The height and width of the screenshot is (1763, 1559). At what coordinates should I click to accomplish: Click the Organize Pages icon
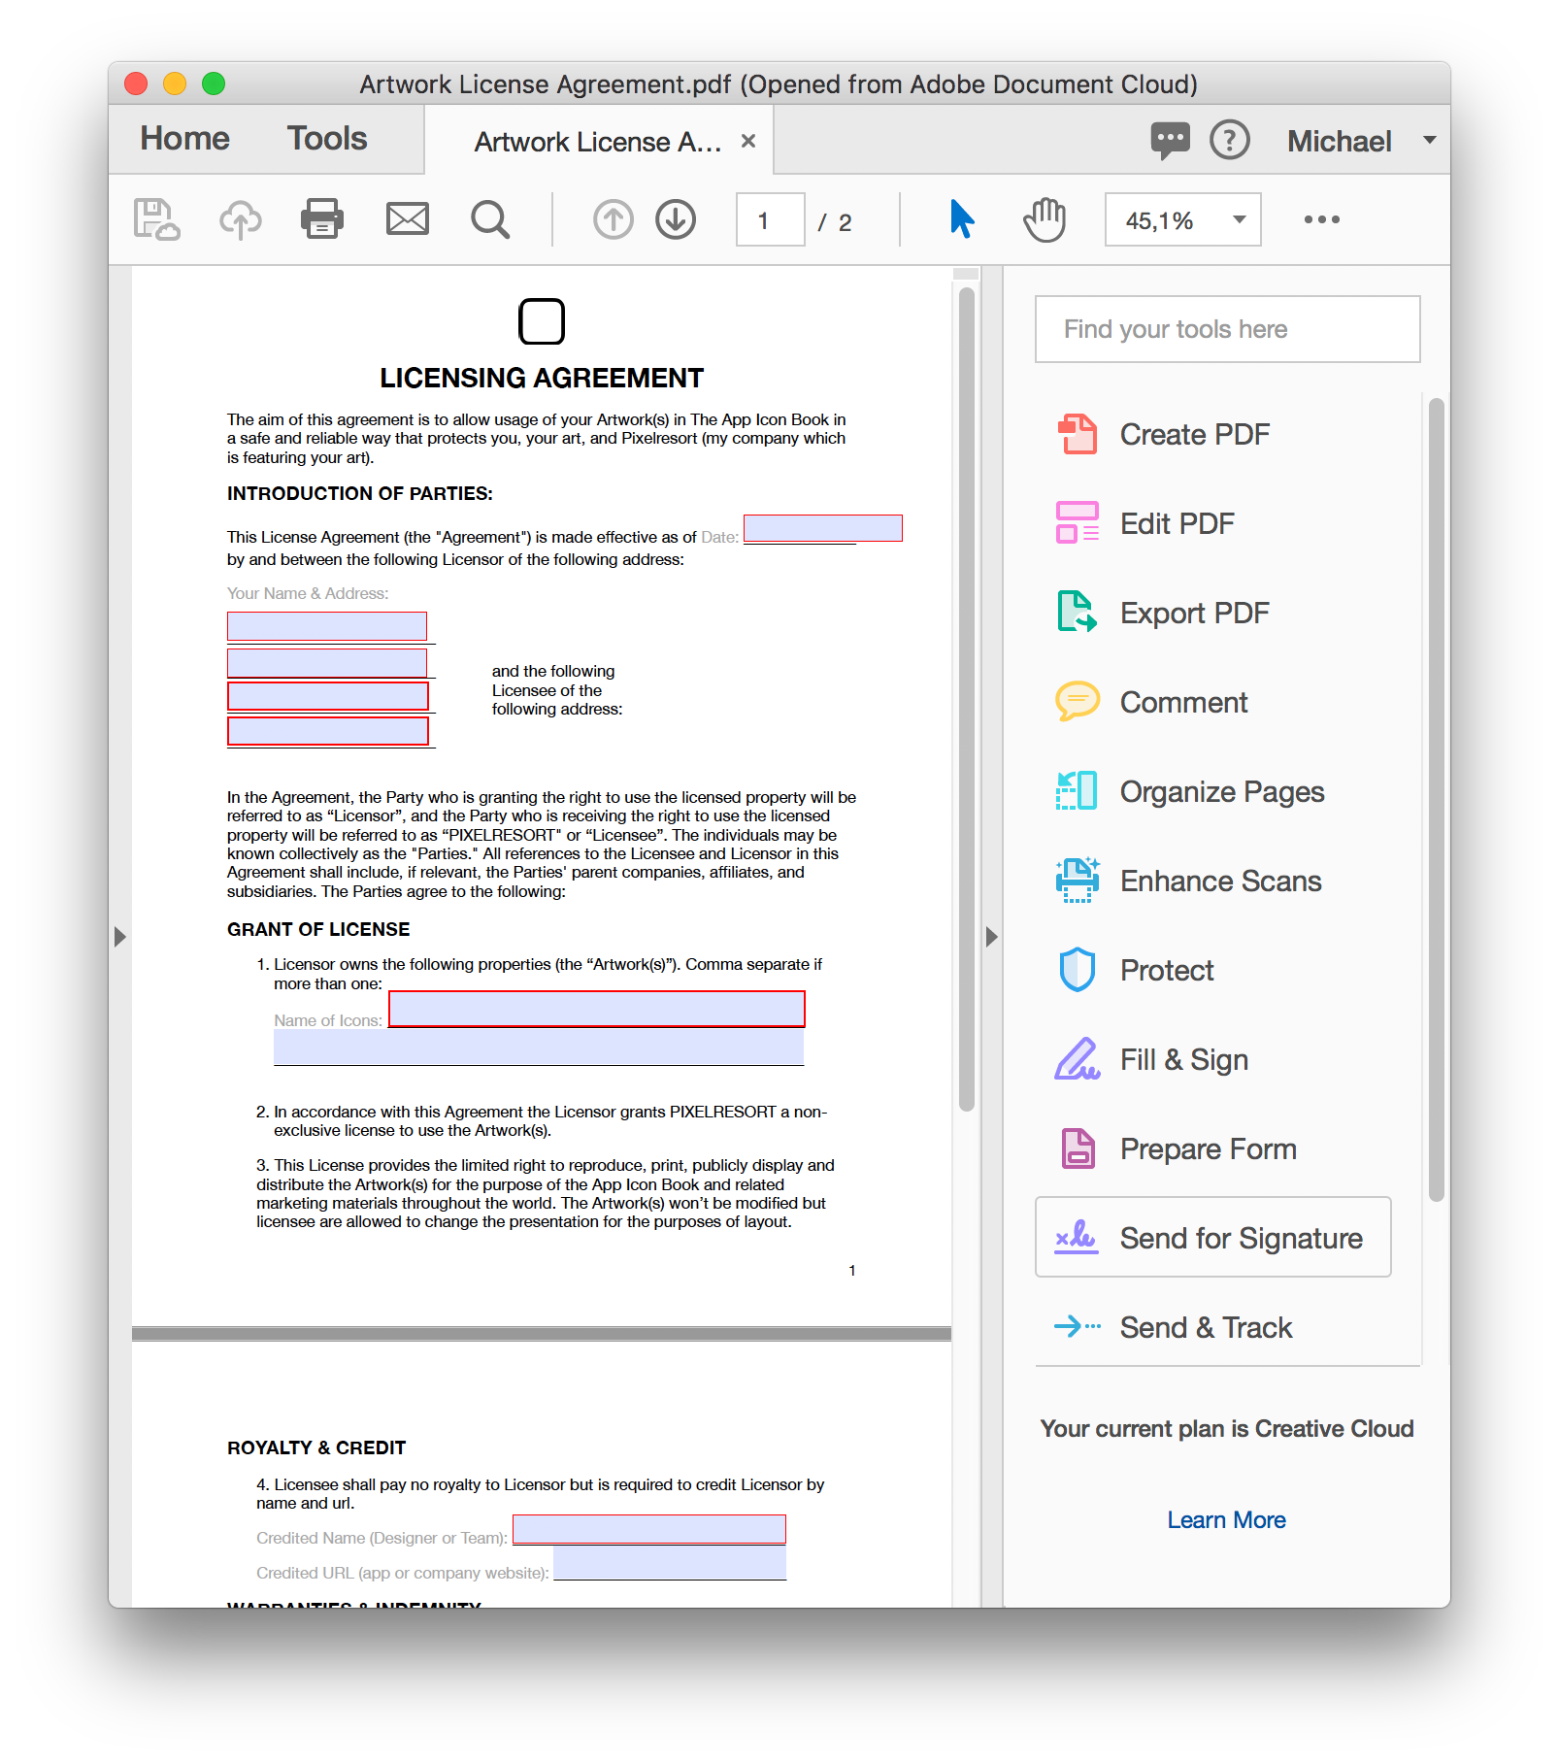1077,791
